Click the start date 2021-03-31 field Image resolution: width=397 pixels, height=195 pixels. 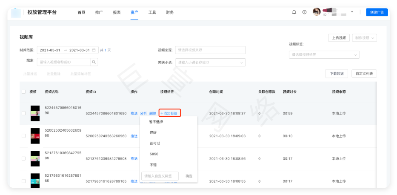[x=50, y=50]
